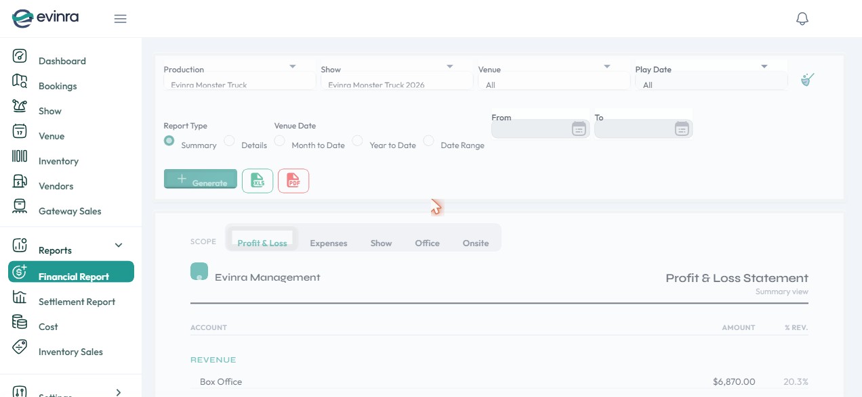Viewport: 862px width, 397px height.
Task: Click the AMOUNT column header
Action: tap(739, 327)
